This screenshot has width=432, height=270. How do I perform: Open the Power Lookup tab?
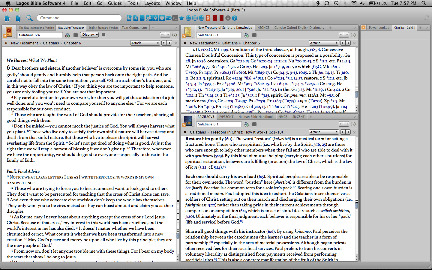(379, 28)
